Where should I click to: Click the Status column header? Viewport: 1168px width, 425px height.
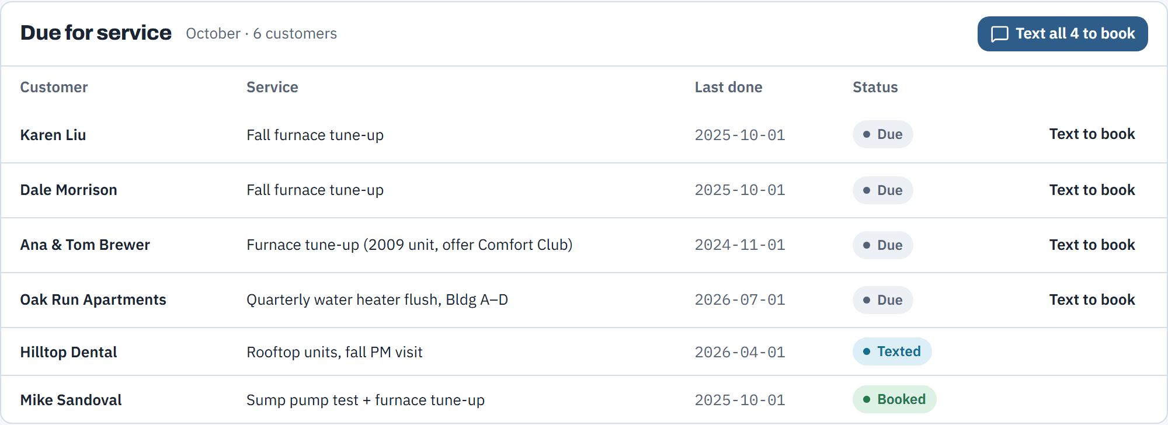[875, 88]
